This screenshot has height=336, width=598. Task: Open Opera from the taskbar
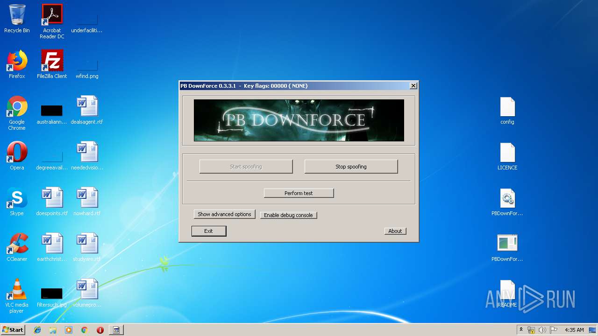pos(100,330)
